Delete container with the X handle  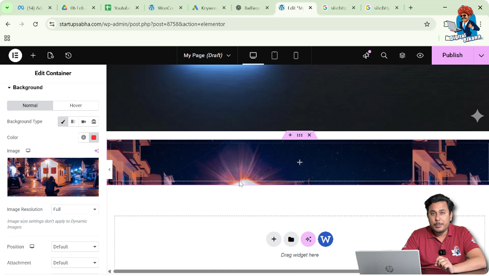(309, 135)
